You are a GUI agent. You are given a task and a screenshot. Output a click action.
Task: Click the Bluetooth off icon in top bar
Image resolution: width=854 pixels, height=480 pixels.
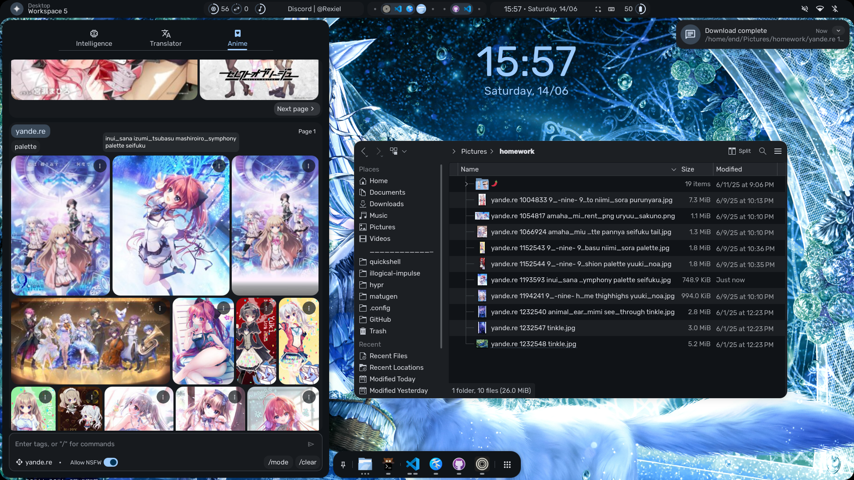tap(835, 9)
